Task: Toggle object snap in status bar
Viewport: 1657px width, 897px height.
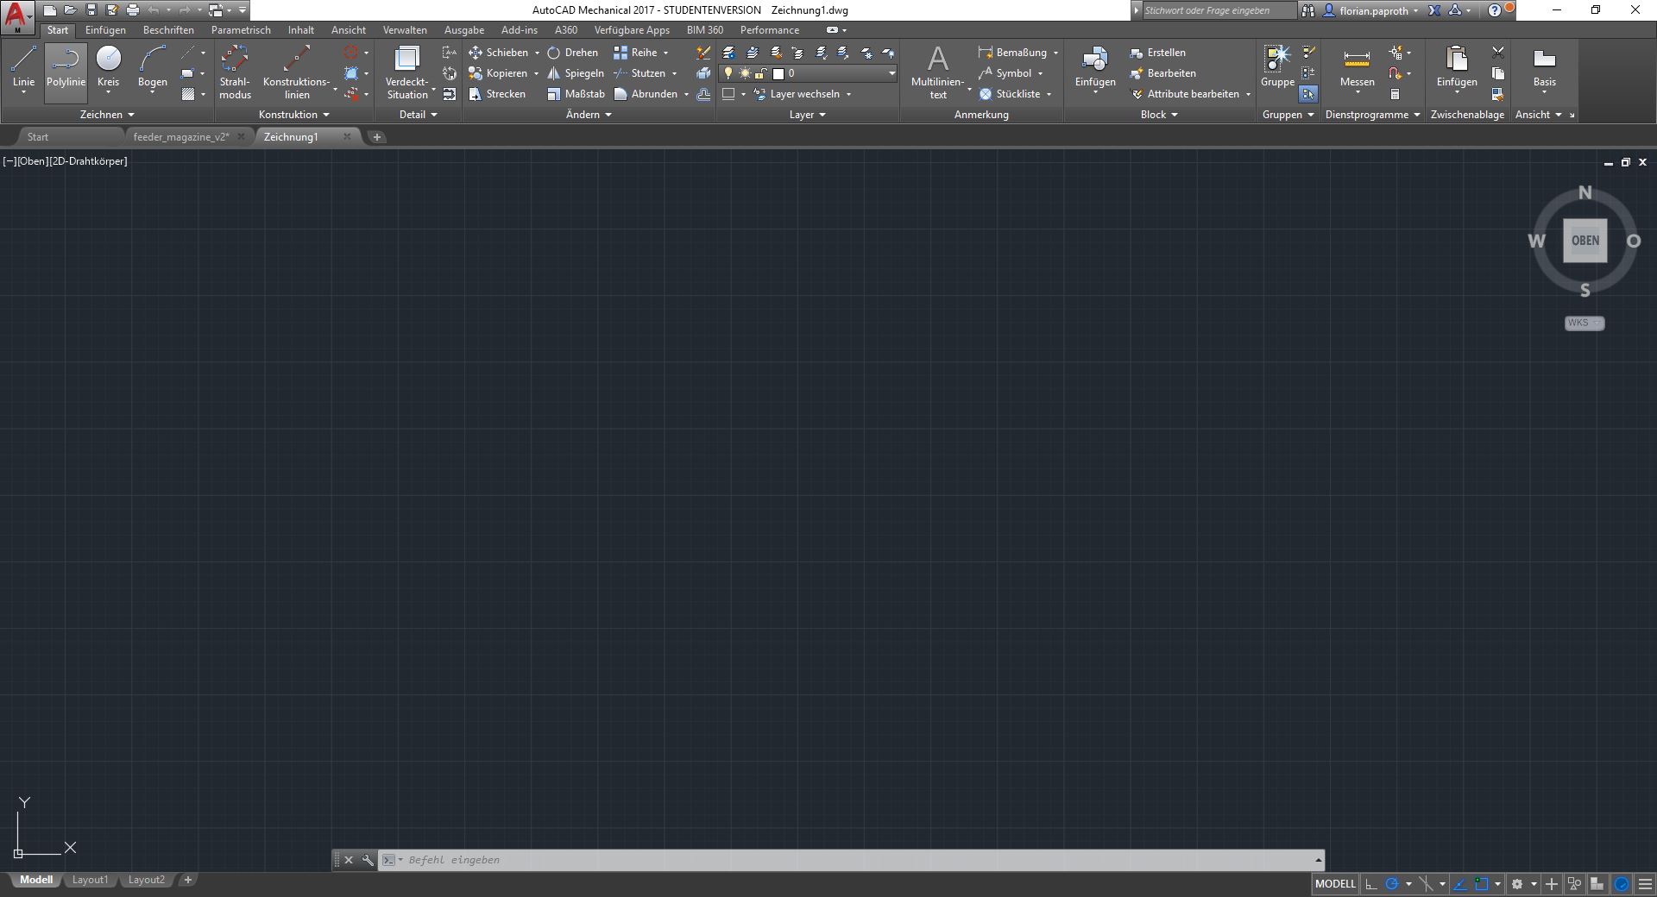Action: [1482, 884]
